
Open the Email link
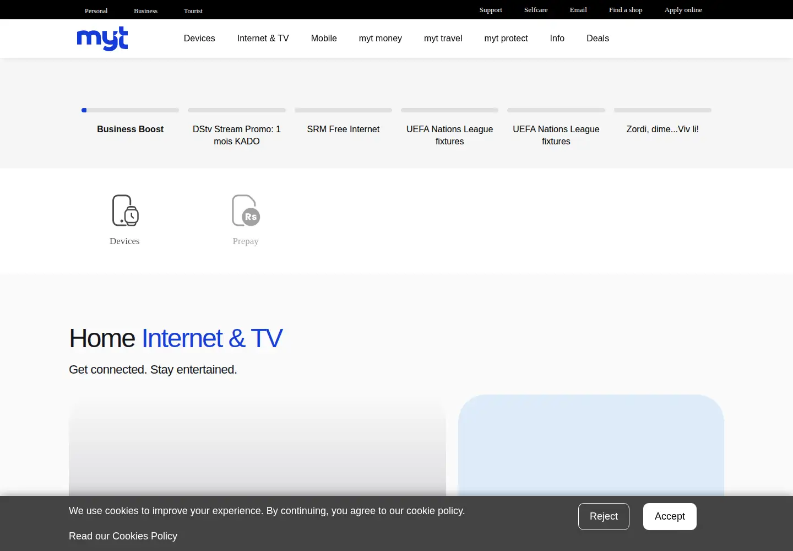click(x=578, y=10)
